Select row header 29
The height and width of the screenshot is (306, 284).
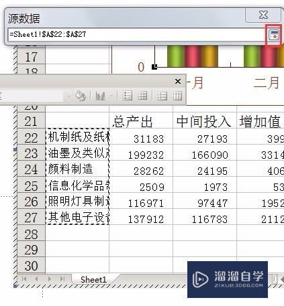pyautogui.click(x=32, y=249)
